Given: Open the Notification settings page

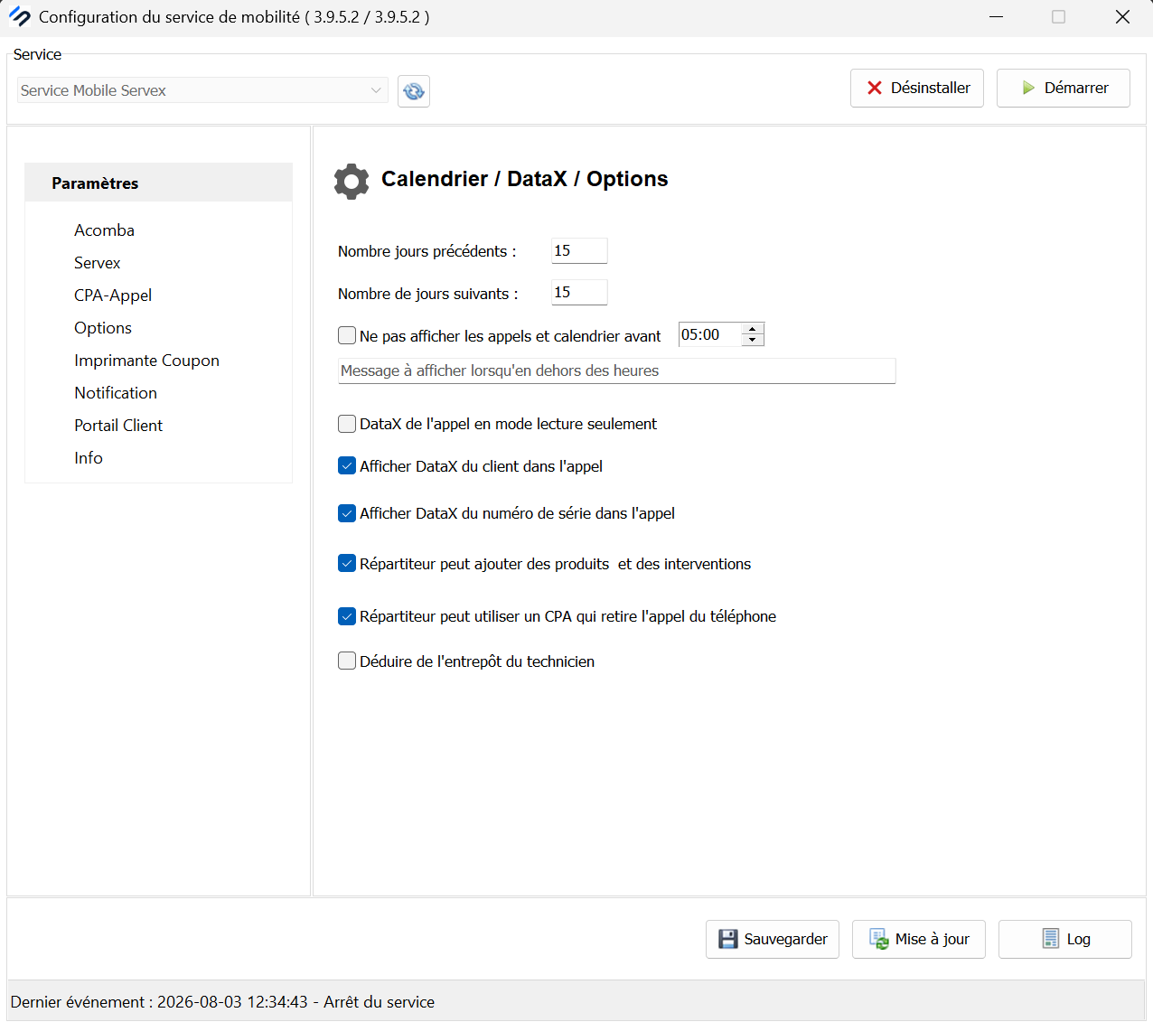Looking at the screenshot, I should (x=116, y=392).
